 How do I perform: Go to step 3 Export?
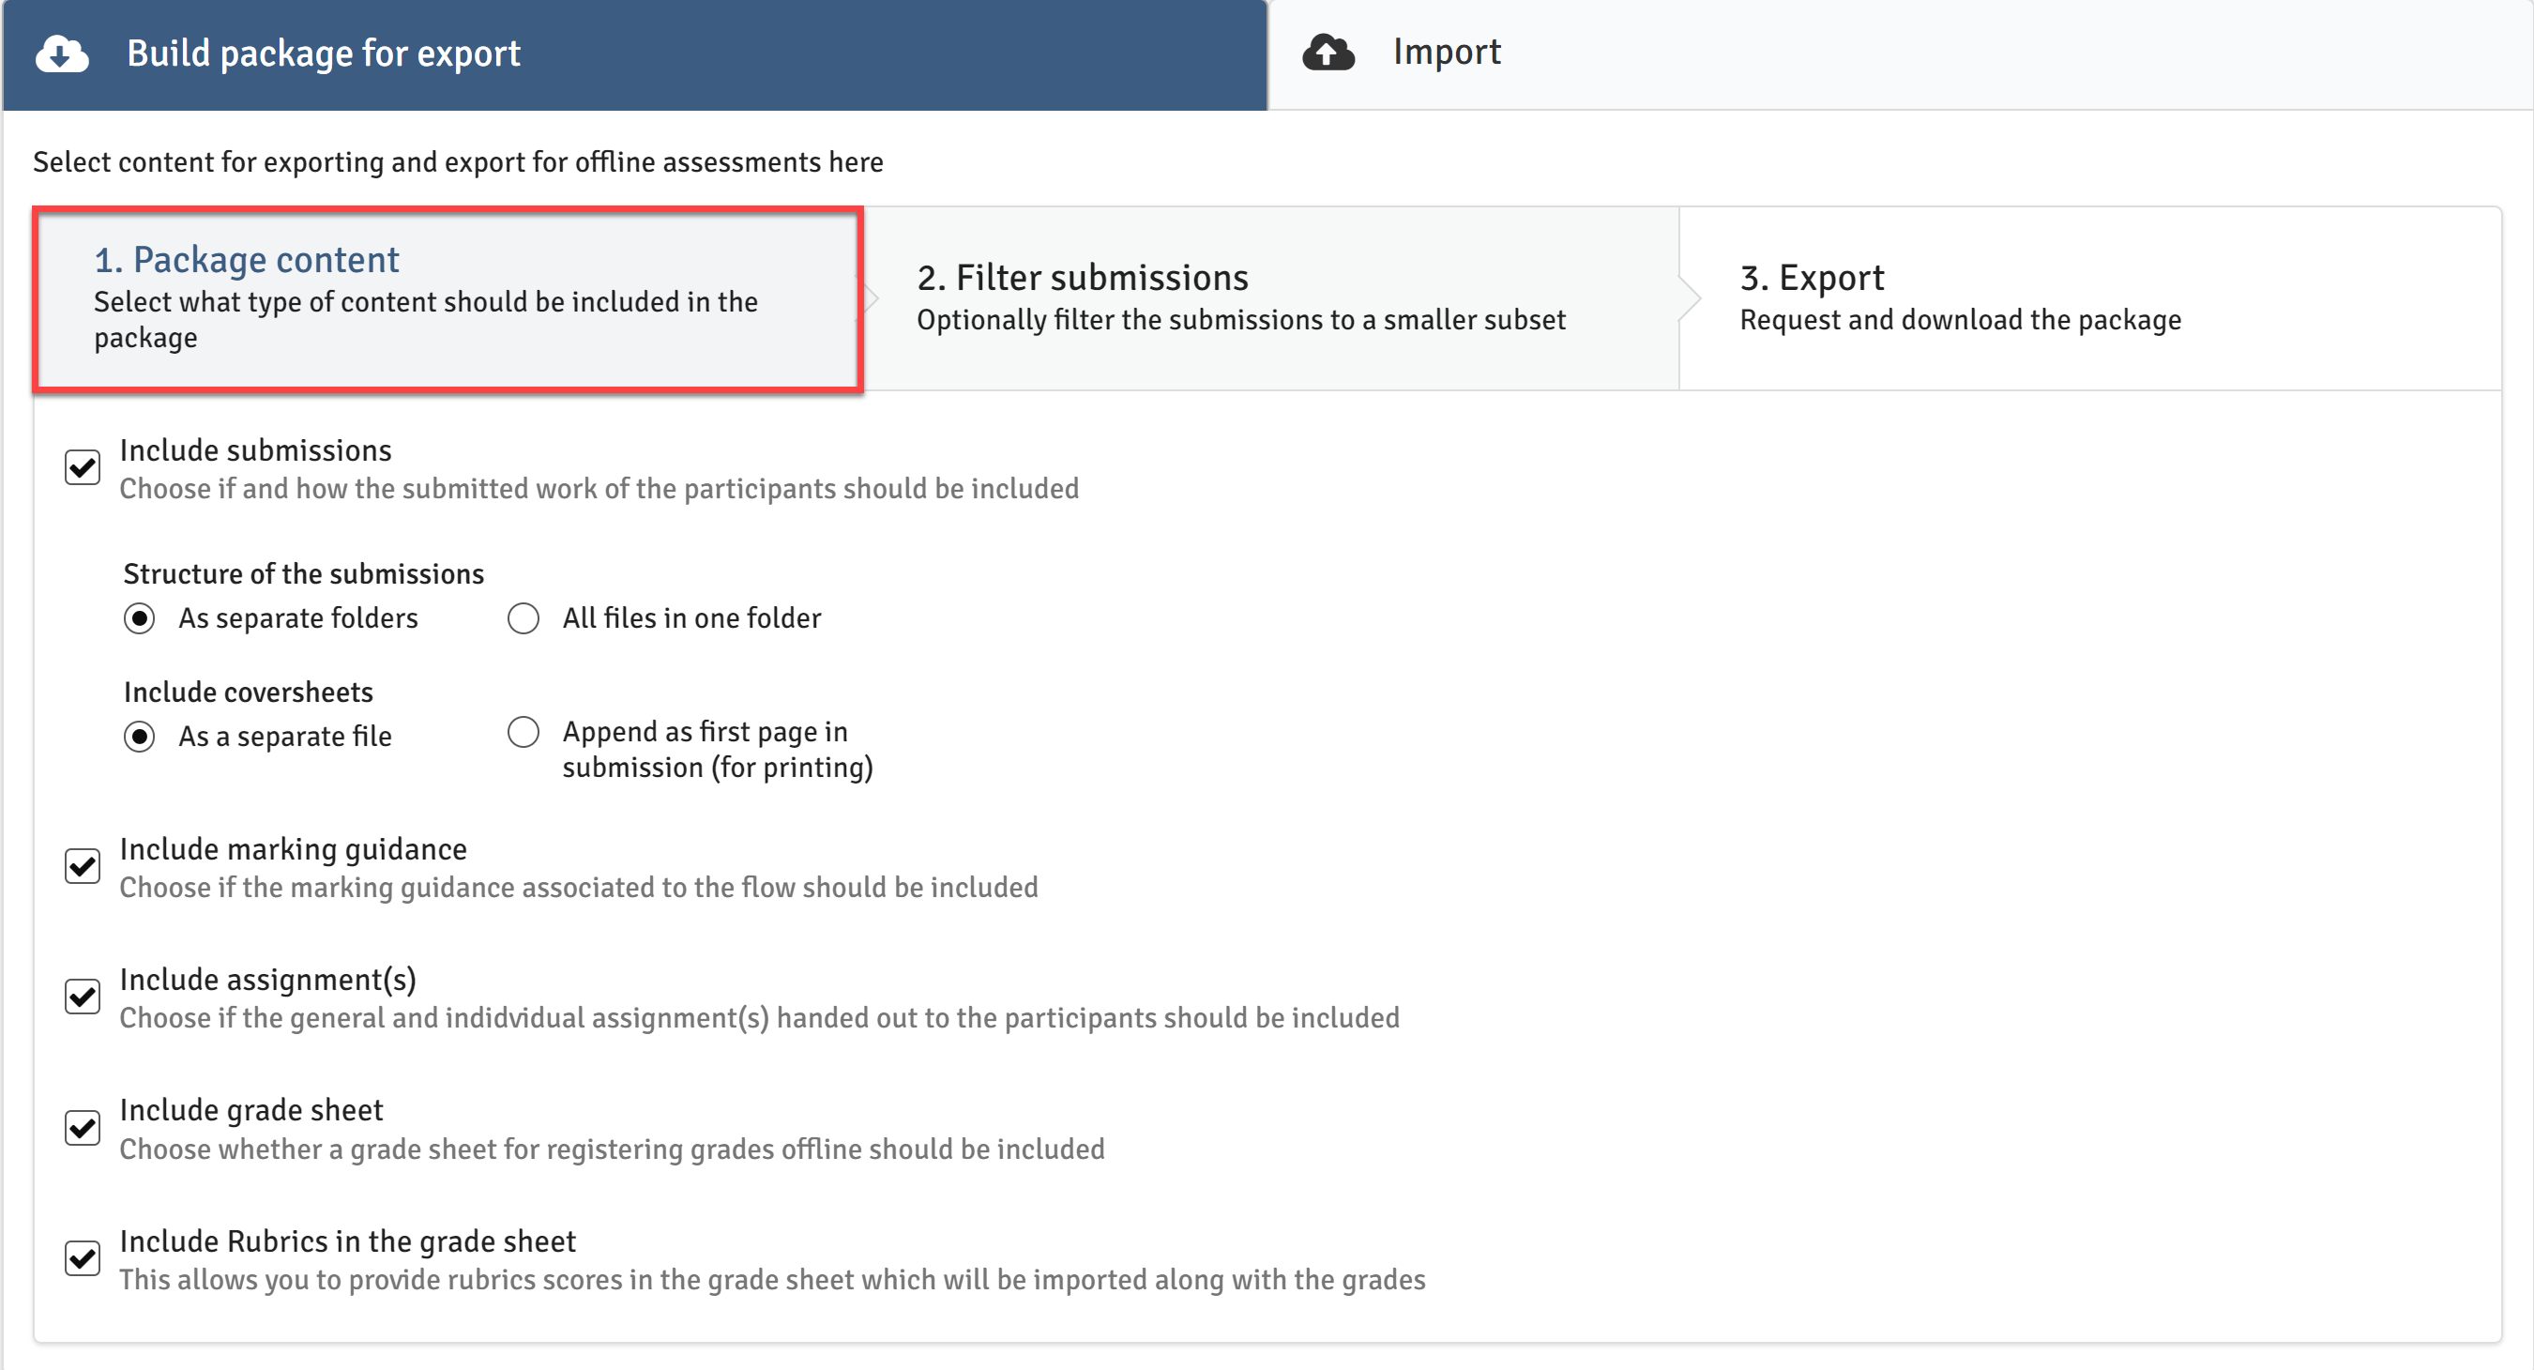[x=2090, y=298]
